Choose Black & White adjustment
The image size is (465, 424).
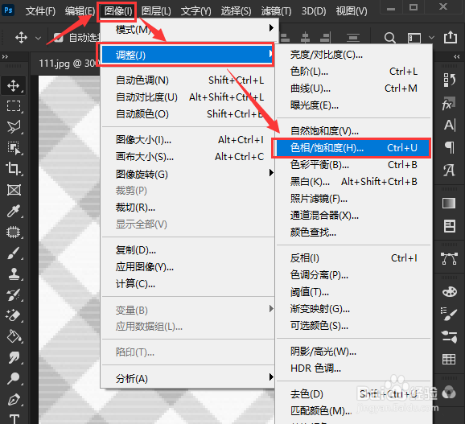click(353, 182)
